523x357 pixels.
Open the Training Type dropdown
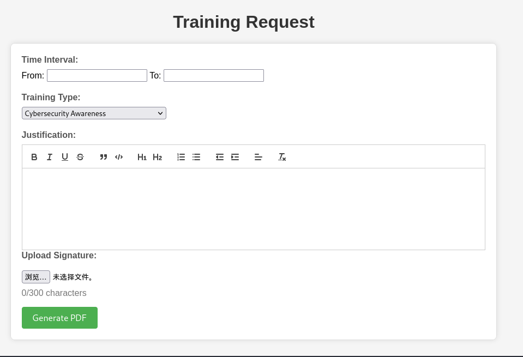[94, 113]
